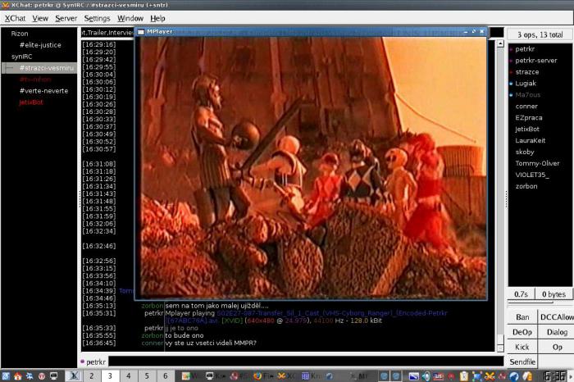This screenshot has height=382, width=574.
Task: Click the 0.7s lag meter
Action: point(521,294)
